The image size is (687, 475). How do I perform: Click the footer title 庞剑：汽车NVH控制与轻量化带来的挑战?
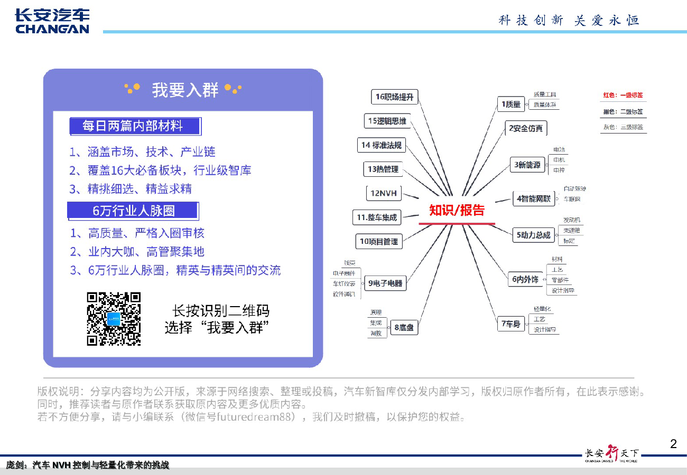point(88,465)
